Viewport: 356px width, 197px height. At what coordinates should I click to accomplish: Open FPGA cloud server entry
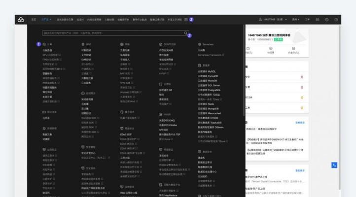click(x=51, y=60)
